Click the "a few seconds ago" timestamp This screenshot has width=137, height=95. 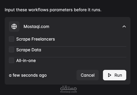click(28, 75)
